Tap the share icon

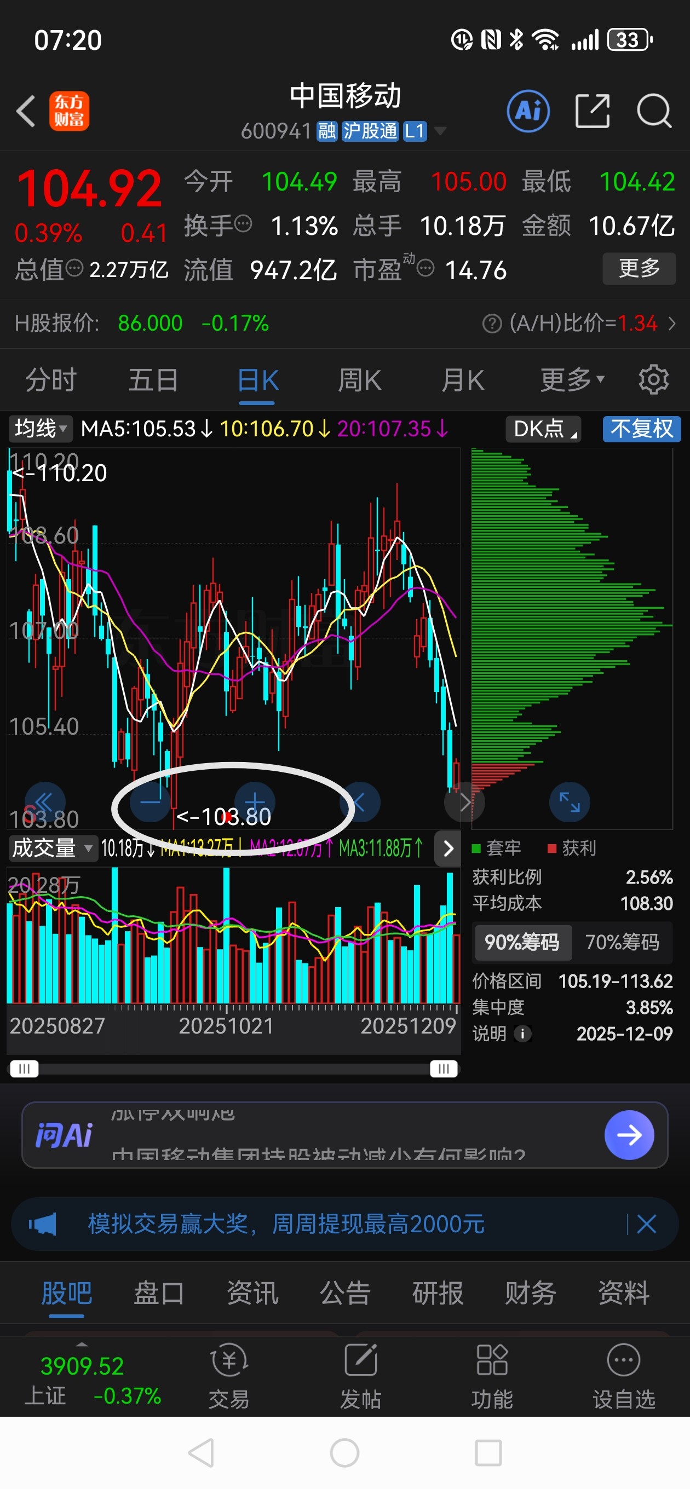(593, 111)
